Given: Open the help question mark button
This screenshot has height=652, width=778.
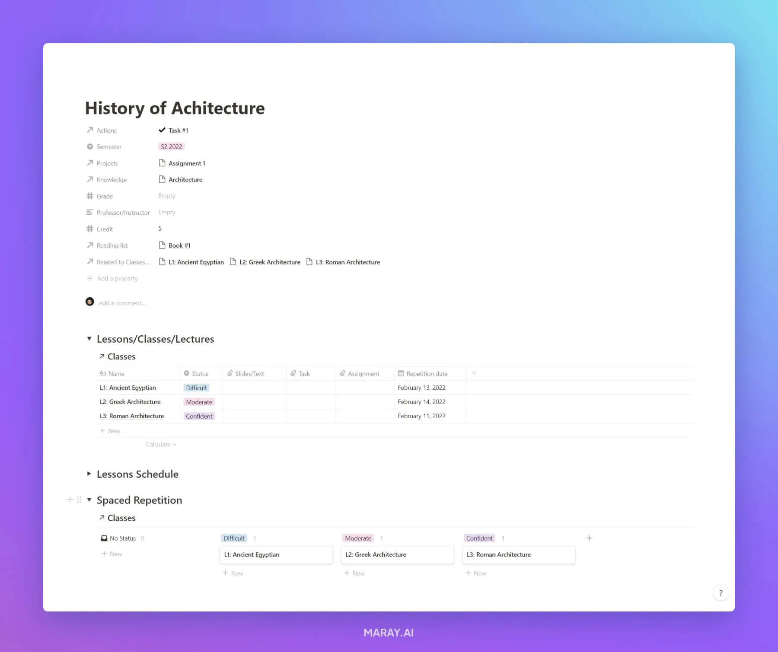Looking at the screenshot, I should pyautogui.click(x=721, y=592).
